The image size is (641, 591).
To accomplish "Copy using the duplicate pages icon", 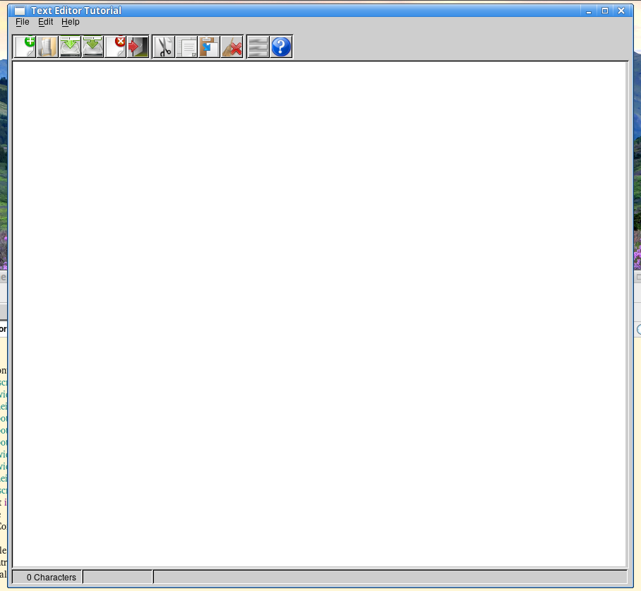I will click(187, 47).
